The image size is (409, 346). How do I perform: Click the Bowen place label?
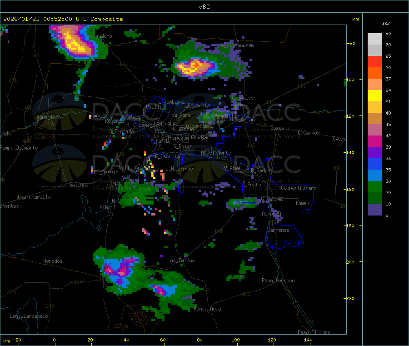click(x=302, y=203)
